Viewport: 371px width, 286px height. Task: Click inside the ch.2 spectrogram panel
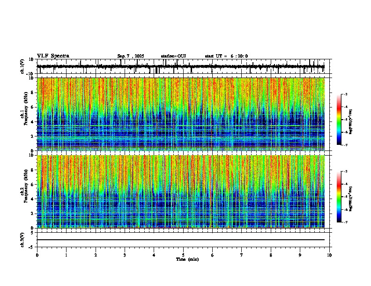[x=181, y=192]
